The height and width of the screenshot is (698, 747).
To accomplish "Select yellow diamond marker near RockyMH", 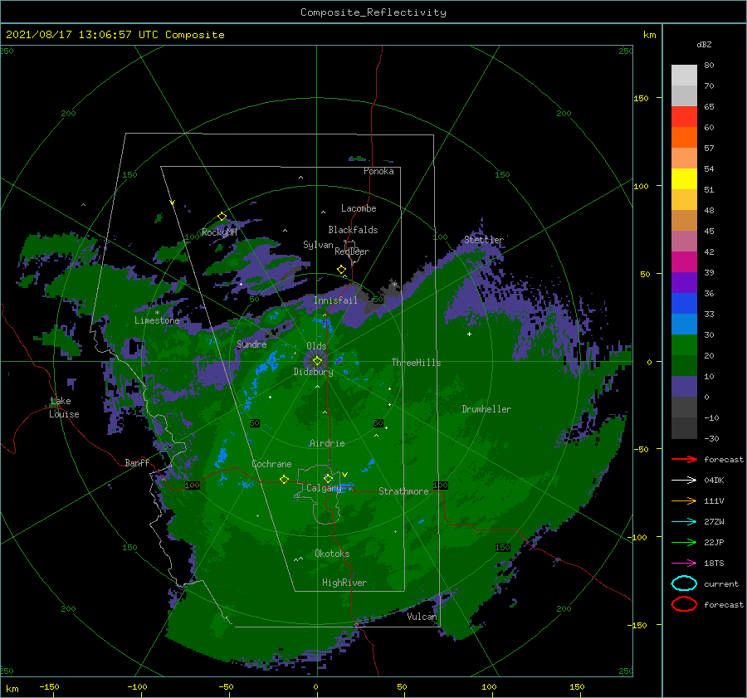I will (222, 217).
